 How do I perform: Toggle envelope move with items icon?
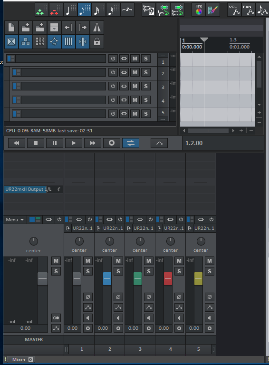pyautogui.click(x=54, y=42)
